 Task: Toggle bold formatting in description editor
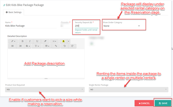coord(22,41)
